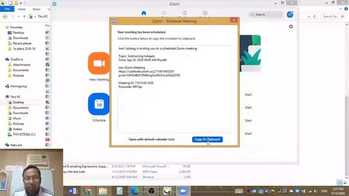
Task: Open Downloads under This PC
Action: click(x=20, y=113)
